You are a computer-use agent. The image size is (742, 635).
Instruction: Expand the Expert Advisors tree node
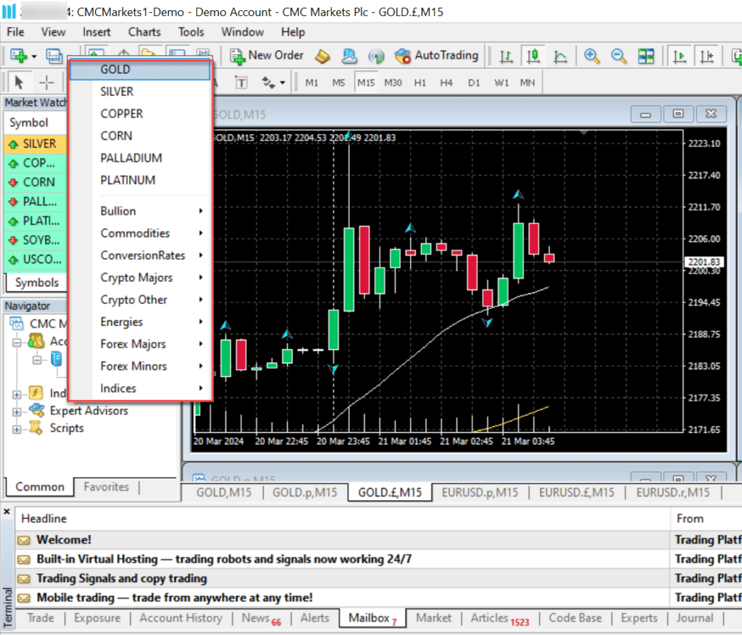17,412
